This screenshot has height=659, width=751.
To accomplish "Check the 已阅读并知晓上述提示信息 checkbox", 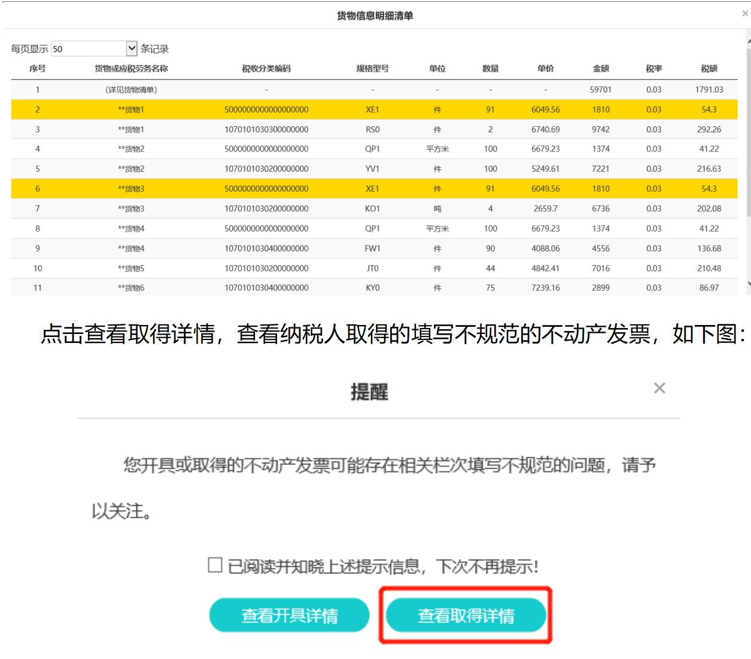I will 215,565.
